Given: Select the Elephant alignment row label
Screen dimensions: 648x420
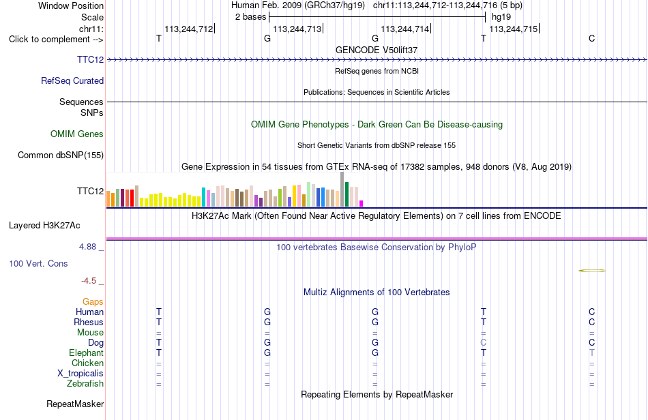Looking at the screenshot, I should (x=87, y=352).
